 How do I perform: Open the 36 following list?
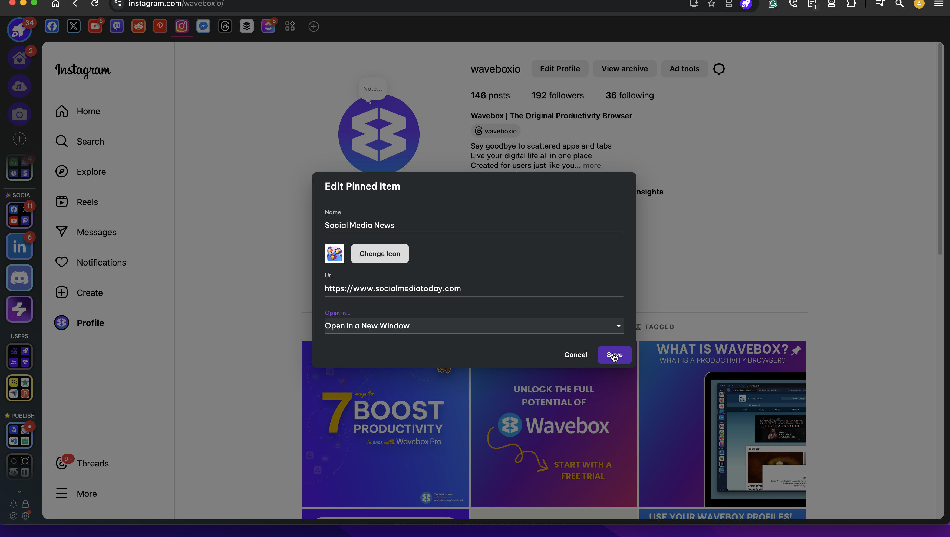629,95
